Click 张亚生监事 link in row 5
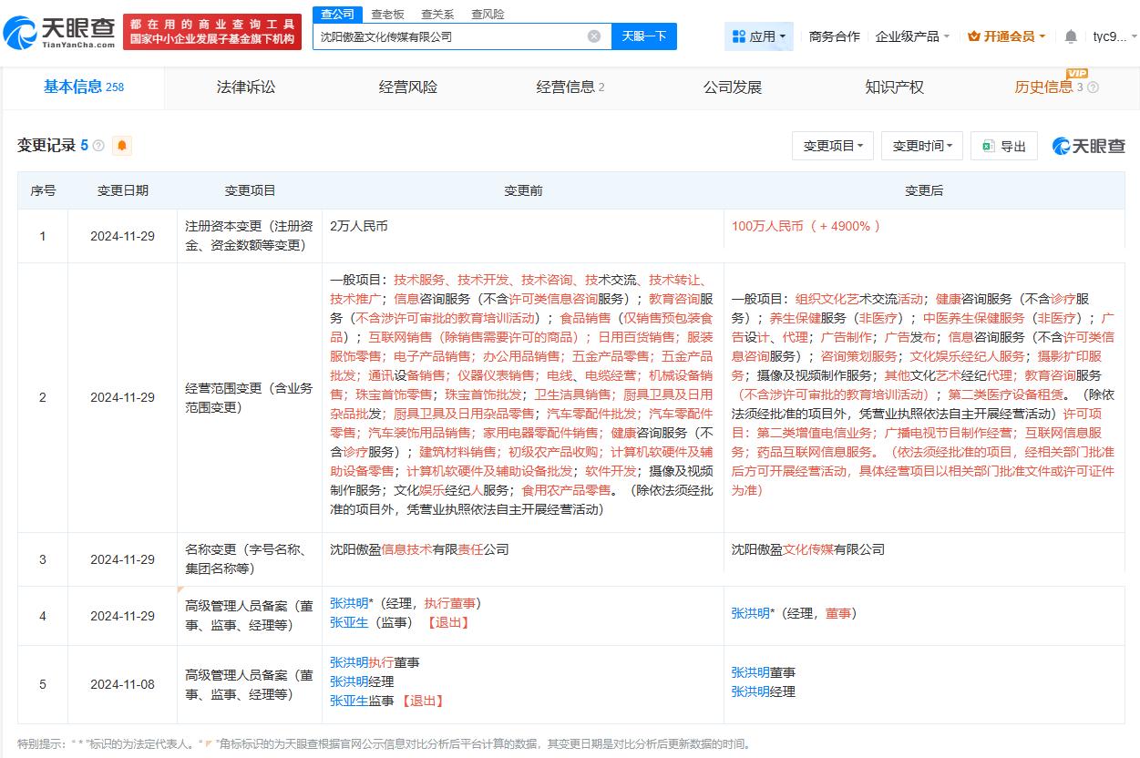The width and height of the screenshot is (1140, 758). coord(362,701)
